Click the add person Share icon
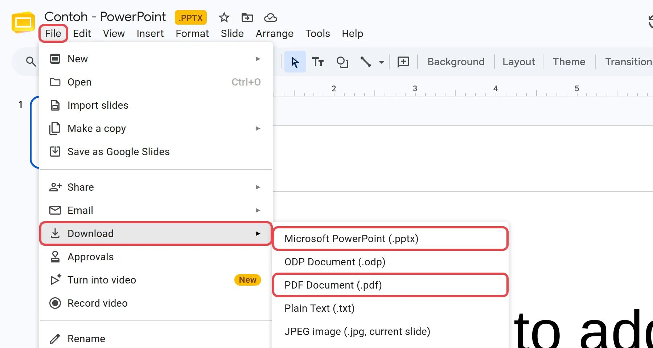Screen dimensions: 653x348 pos(55,187)
